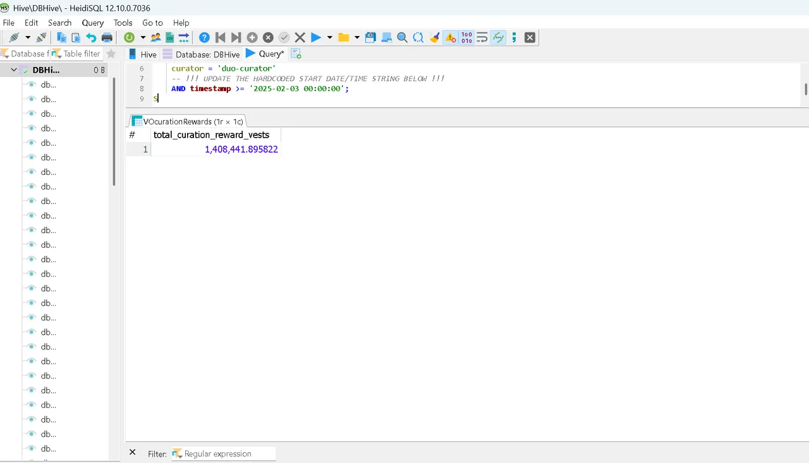Click the CSV import file icon
The width and height of the screenshot is (809, 463).
(169, 37)
